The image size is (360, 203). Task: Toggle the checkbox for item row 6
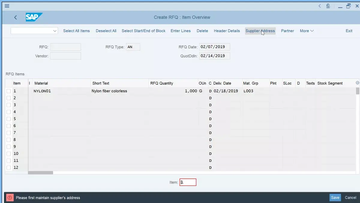[8, 126]
